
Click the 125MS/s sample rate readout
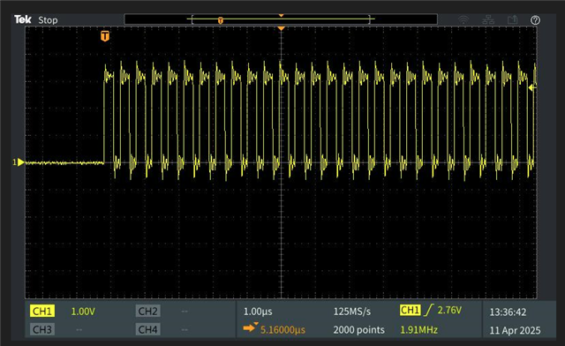point(351,312)
